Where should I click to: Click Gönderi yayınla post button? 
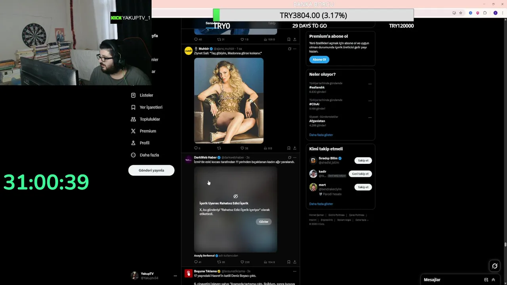151,170
